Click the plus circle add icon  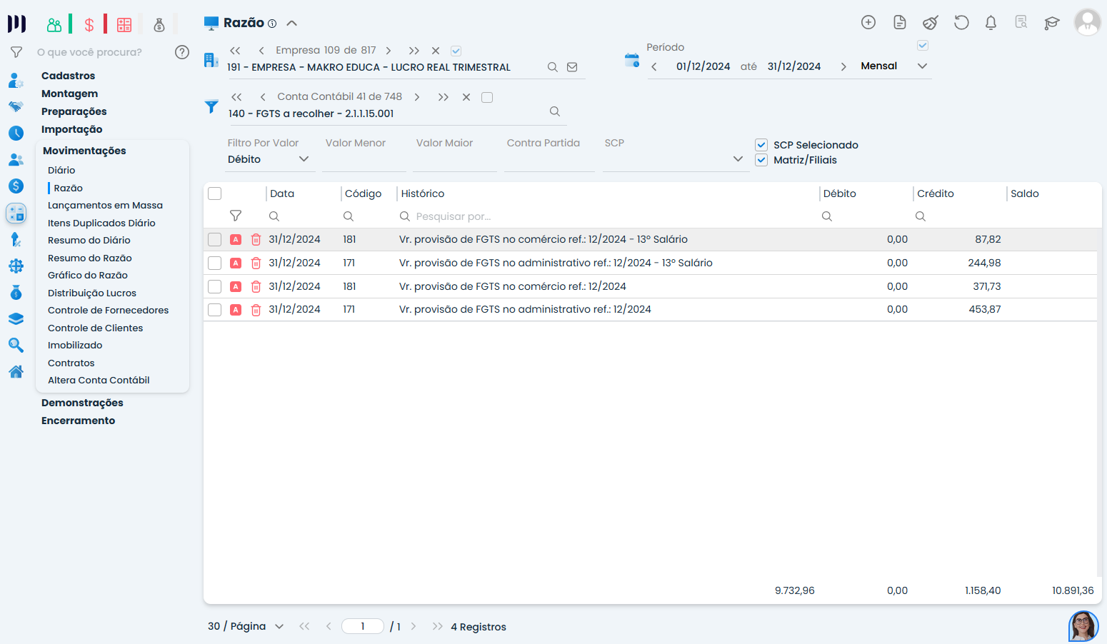(x=868, y=22)
